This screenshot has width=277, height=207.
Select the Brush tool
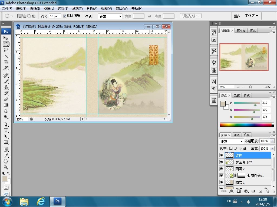click(6, 81)
